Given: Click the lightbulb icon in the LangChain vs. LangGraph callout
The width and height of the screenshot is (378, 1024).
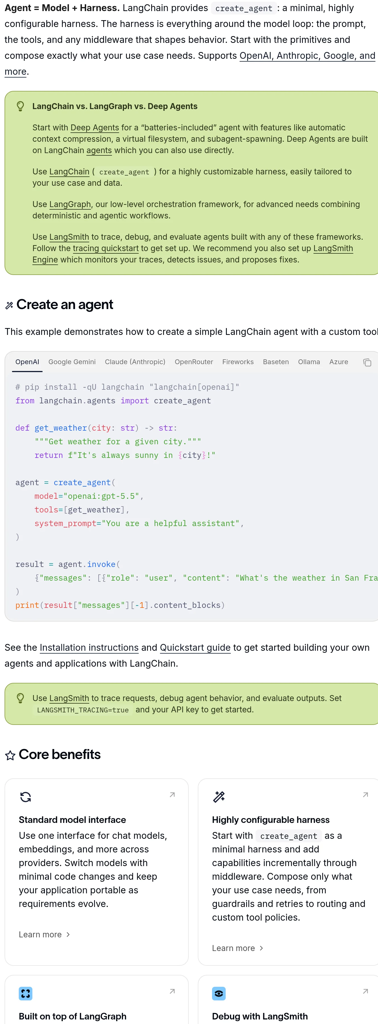Looking at the screenshot, I should pos(20,106).
